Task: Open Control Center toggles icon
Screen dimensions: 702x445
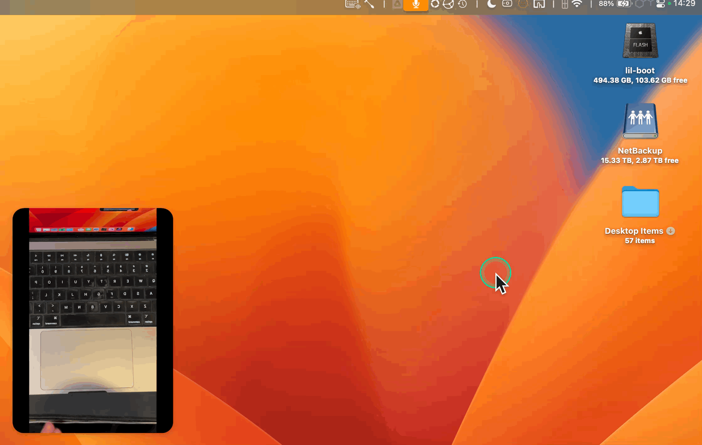Action: 660,4
